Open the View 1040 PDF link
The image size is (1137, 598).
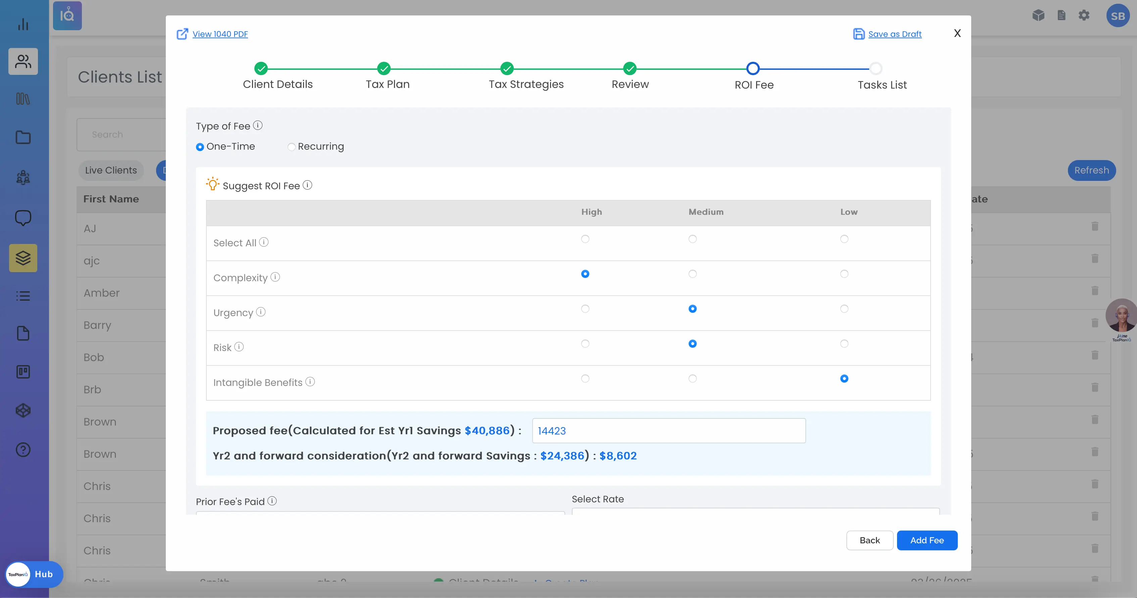(220, 34)
